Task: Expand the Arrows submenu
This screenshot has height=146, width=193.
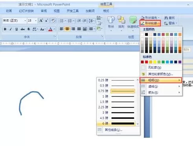Action: [161, 92]
